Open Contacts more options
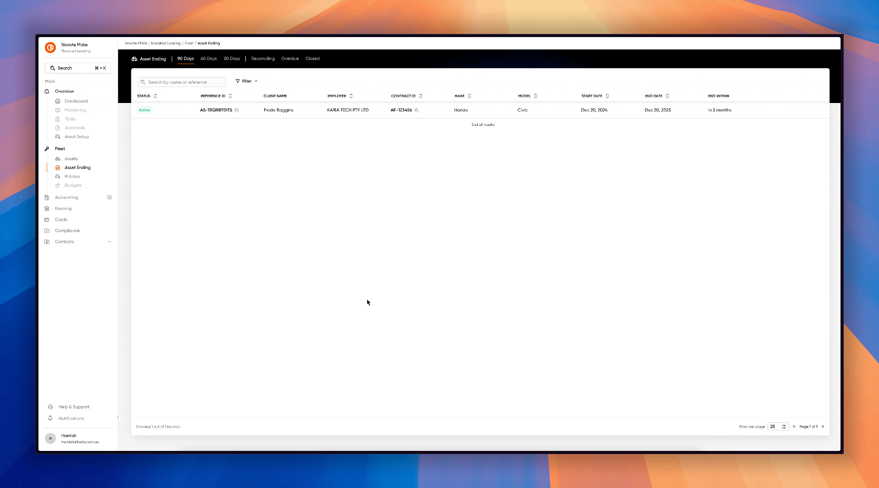The image size is (879, 488). pyautogui.click(x=109, y=242)
